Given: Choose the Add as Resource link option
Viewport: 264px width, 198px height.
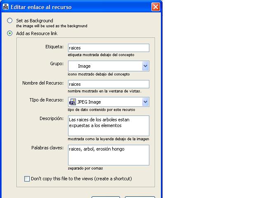Looking at the screenshot, I should coord(10,33).
